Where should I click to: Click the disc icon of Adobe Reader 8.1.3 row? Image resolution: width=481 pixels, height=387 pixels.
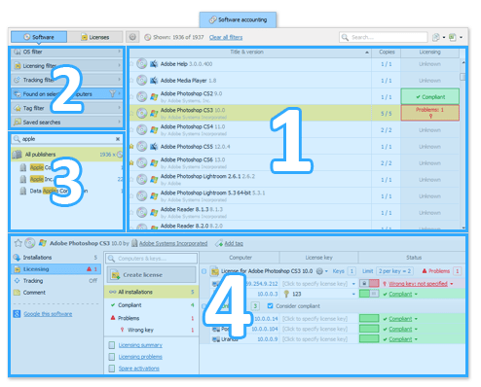[x=141, y=212]
